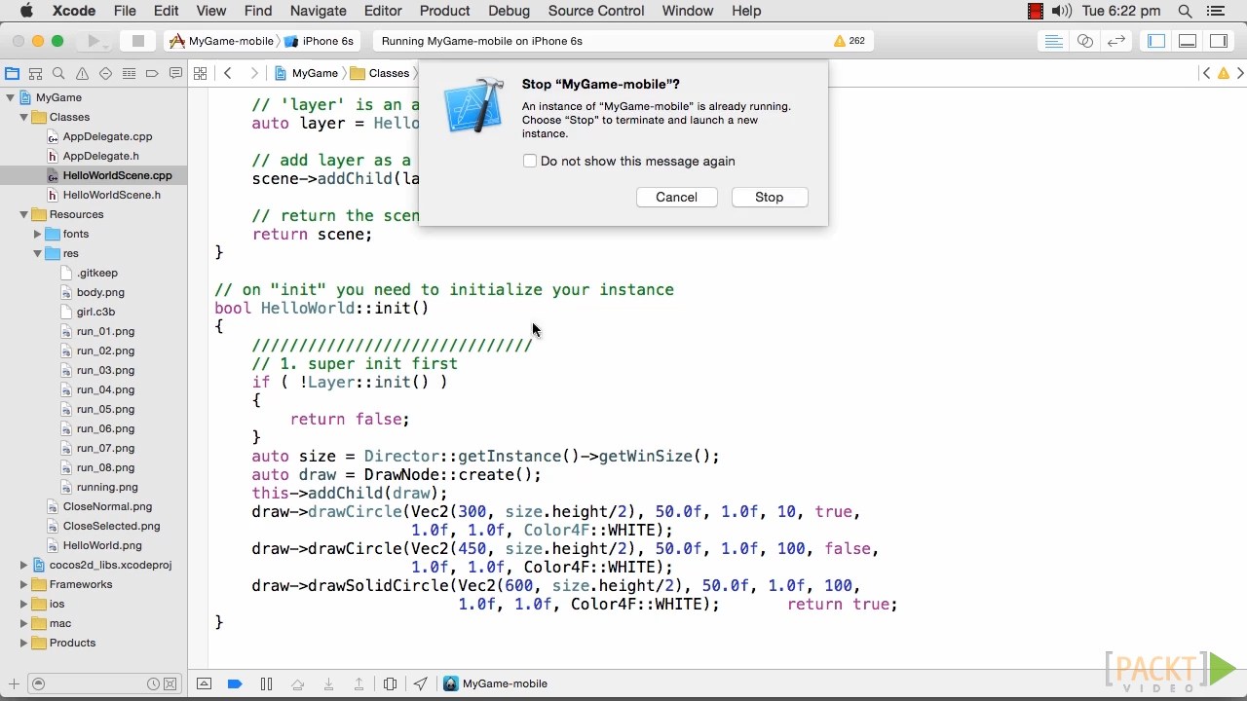Click Simulate Location arrow in debug bar
The image size is (1247, 701).
(x=420, y=683)
